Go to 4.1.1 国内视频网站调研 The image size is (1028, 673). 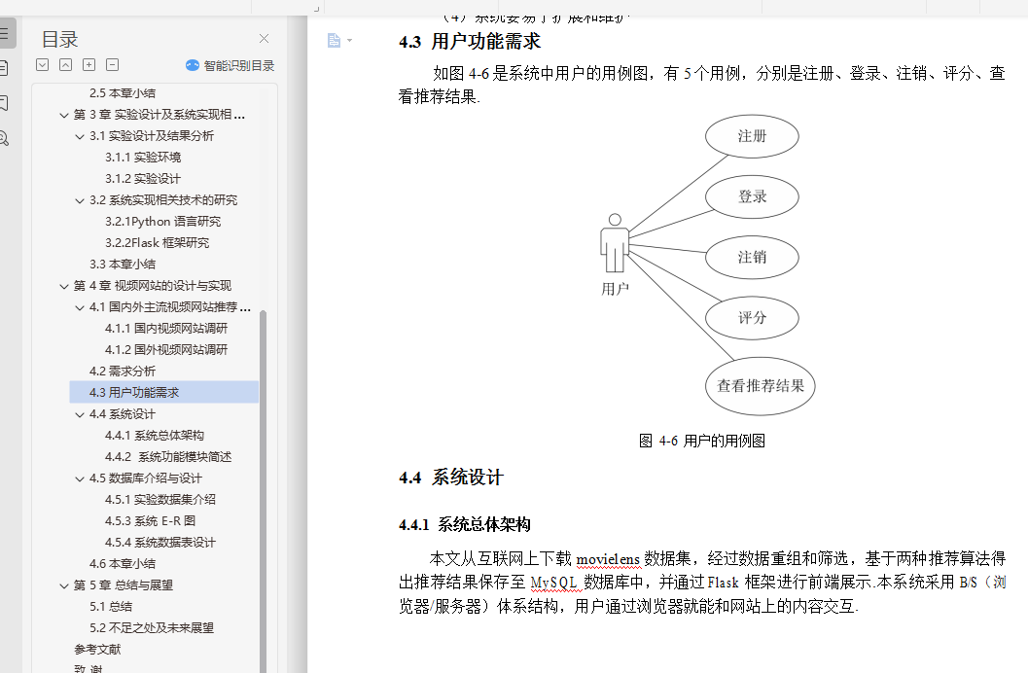[166, 329]
